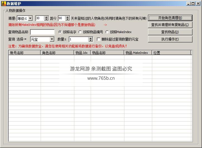Enable 删除超过查询数量的元宝 checkbox
Viewport: 202px width, 148px height.
(98, 39)
